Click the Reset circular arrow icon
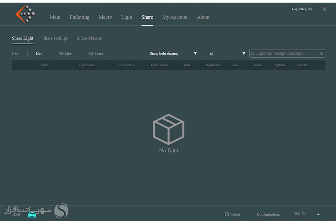 227,215
